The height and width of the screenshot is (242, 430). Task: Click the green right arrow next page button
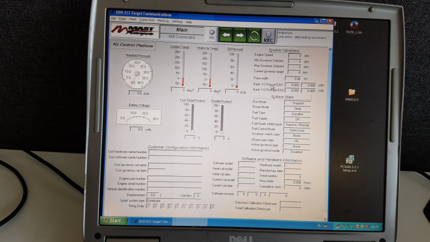click(240, 35)
